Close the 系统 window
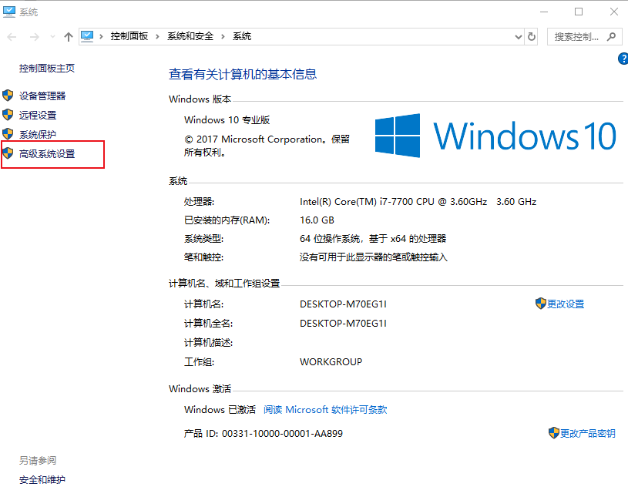Viewport: 628px width, 497px height. [614, 12]
